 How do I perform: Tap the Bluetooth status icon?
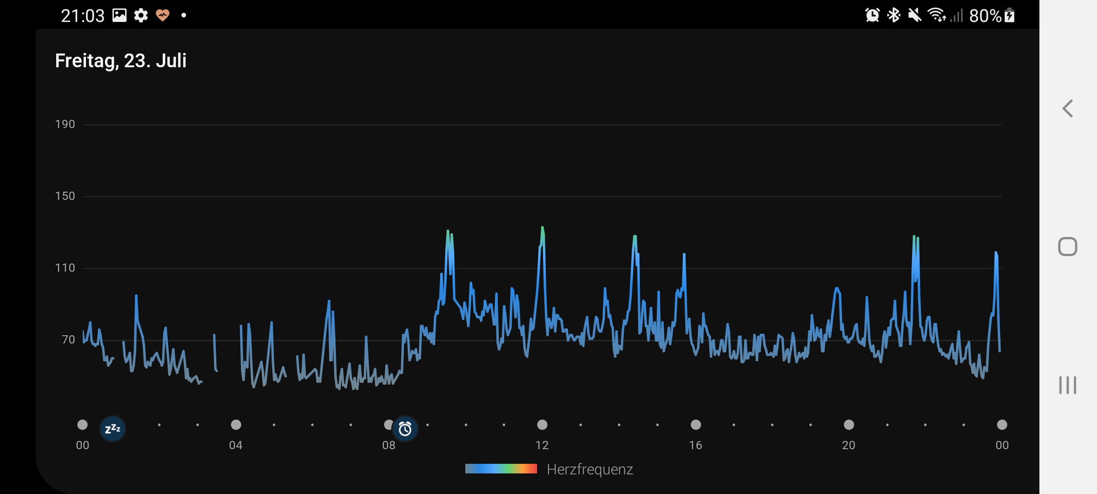[x=894, y=16]
